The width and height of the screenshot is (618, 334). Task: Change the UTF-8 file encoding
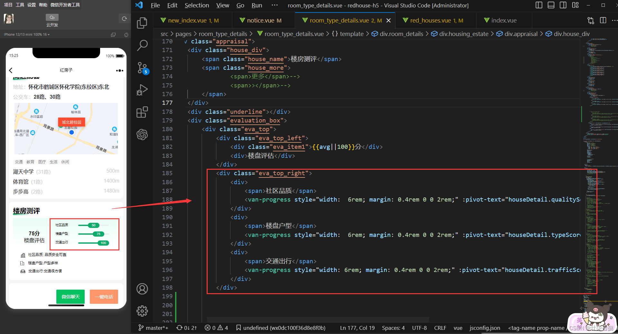[x=419, y=328]
